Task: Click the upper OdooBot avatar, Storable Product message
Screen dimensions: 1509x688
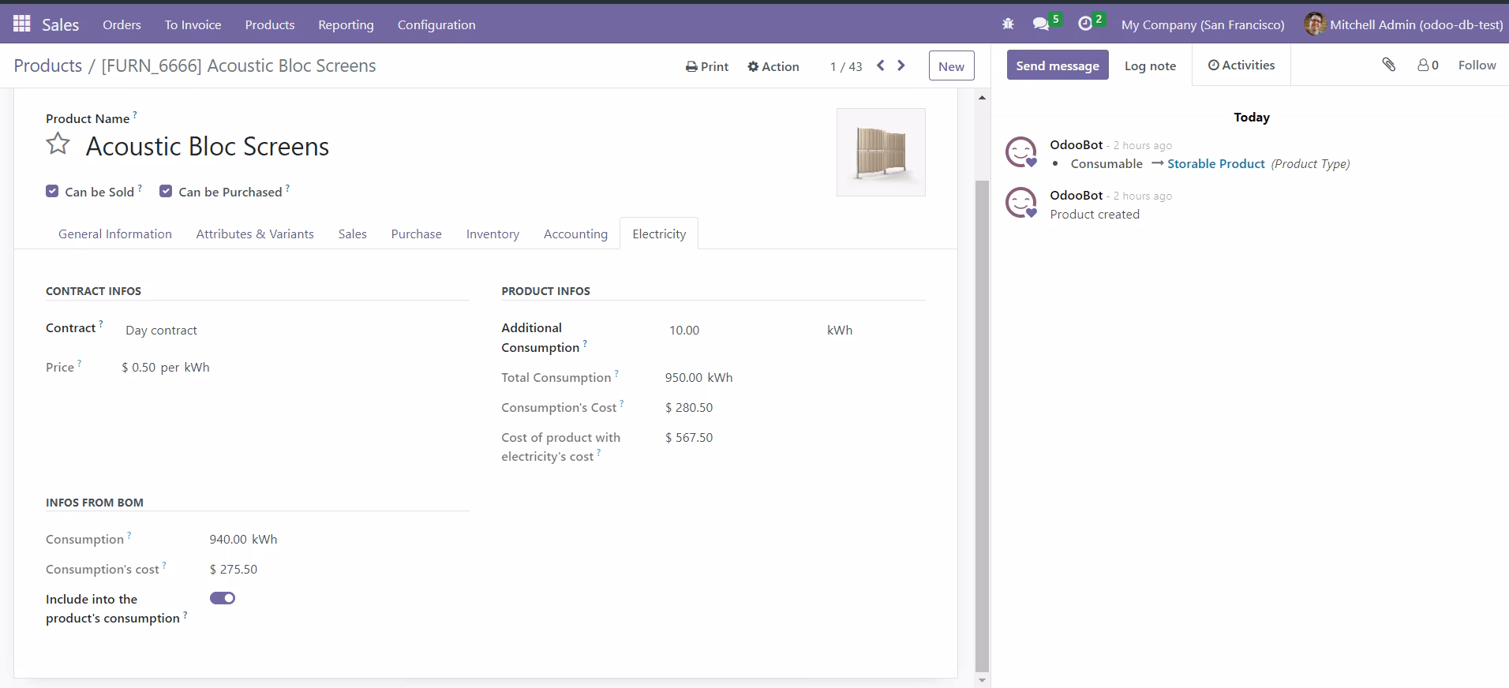Action: click(x=1020, y=152)
